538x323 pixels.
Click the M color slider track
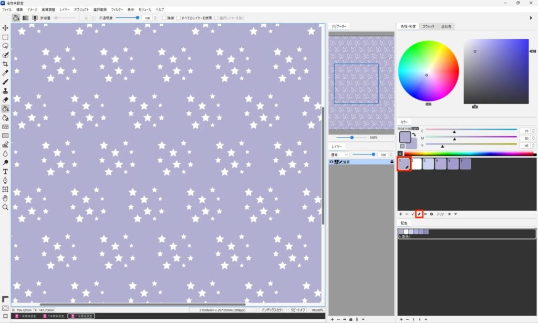point(471,137)
